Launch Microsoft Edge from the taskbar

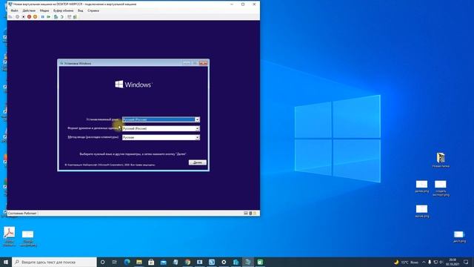(x=127, y=262)
